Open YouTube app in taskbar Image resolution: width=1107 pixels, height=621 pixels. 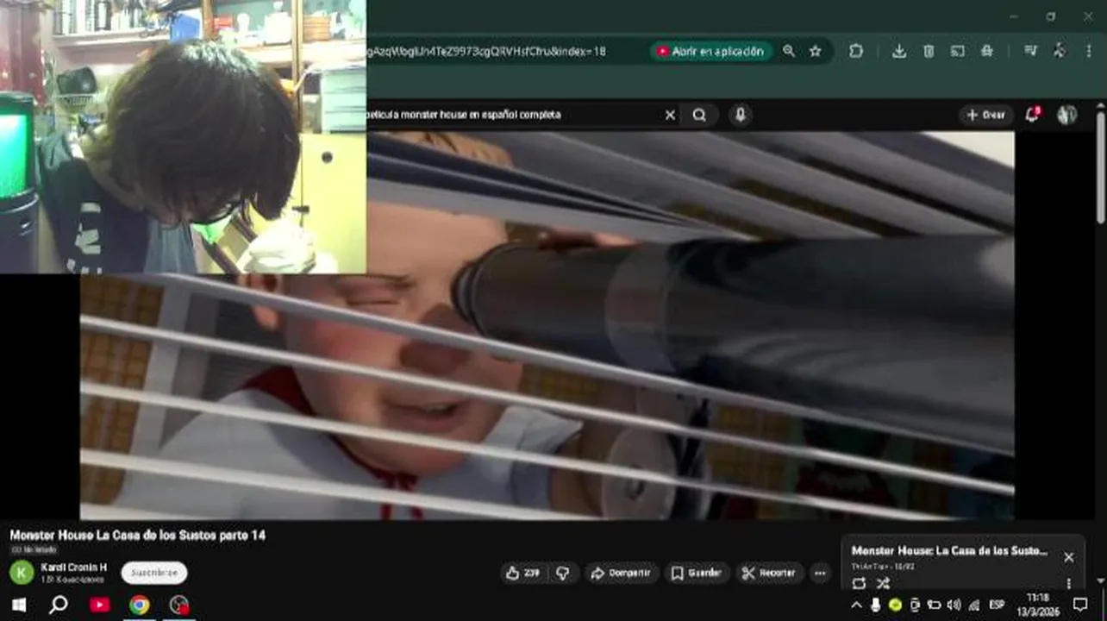tap(100, 605)
